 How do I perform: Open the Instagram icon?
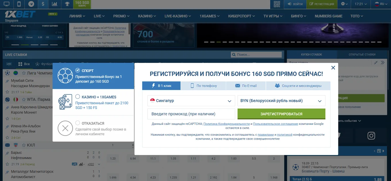point(371,136)
